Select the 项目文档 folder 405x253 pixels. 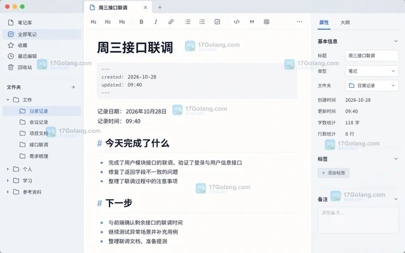point(42,133)
